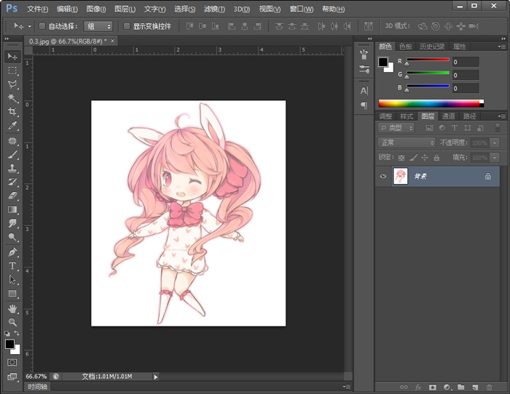Select the Rectangular Marquee tool

tap(12, 71)
